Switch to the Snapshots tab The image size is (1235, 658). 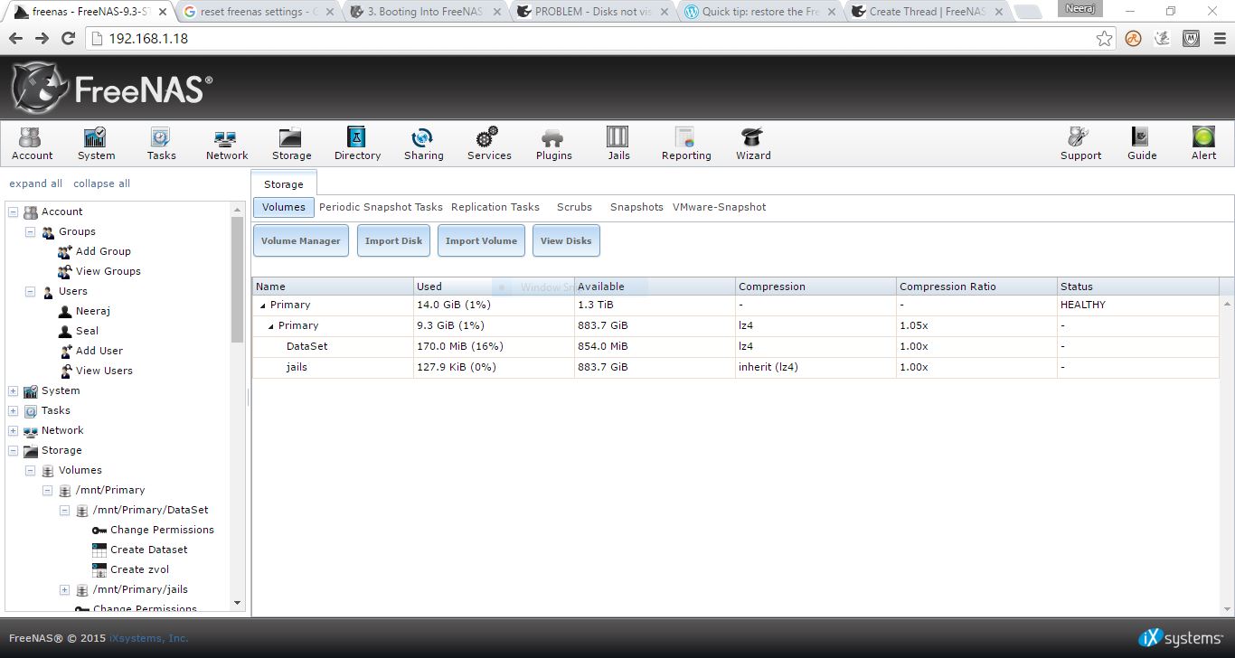tap(636, 207)
